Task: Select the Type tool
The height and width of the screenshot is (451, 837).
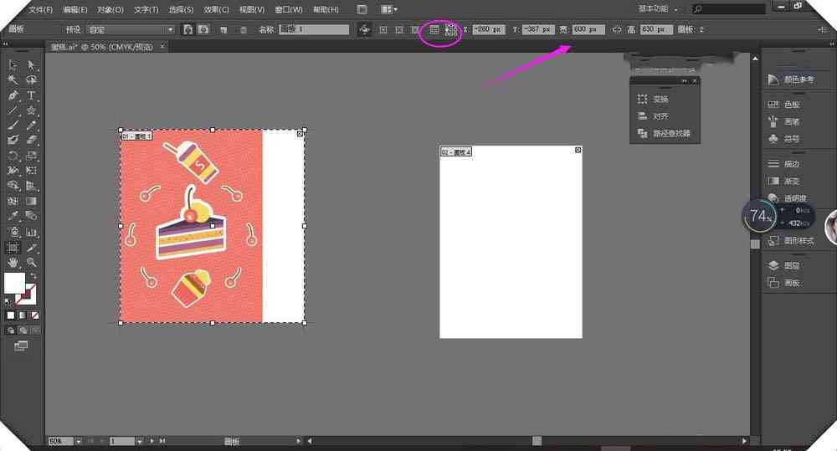Action: click(32, 95)
